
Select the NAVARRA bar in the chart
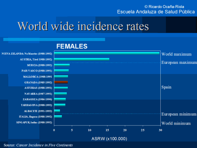60,93
